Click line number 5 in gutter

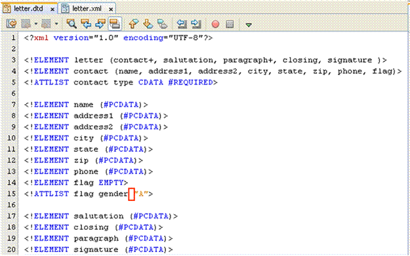13,82
